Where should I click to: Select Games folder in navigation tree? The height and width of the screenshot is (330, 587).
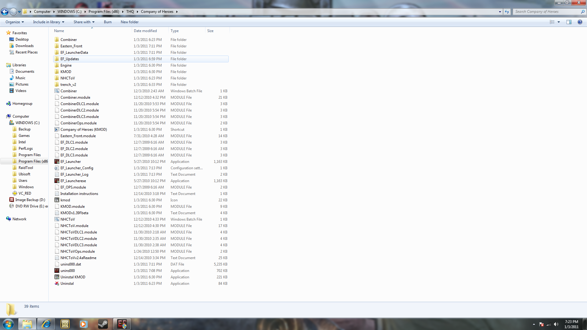pos(24,136)
